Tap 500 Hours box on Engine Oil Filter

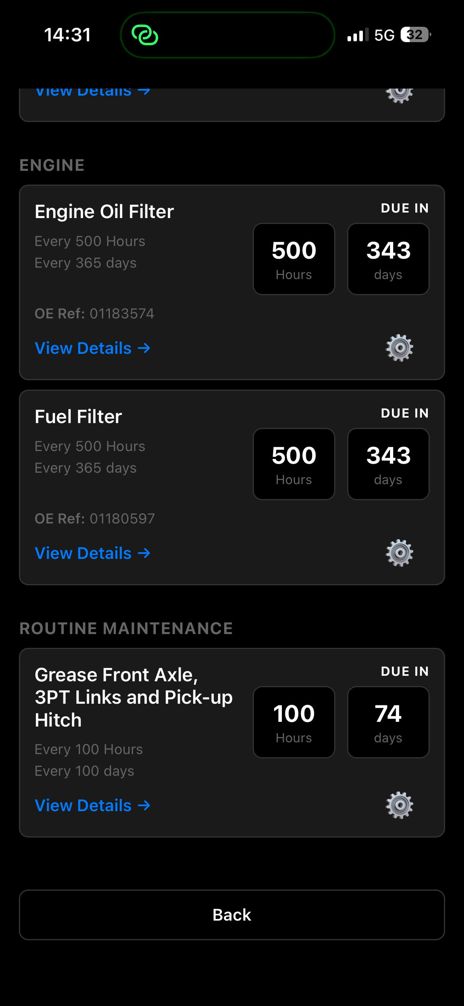tap(294, 259)
